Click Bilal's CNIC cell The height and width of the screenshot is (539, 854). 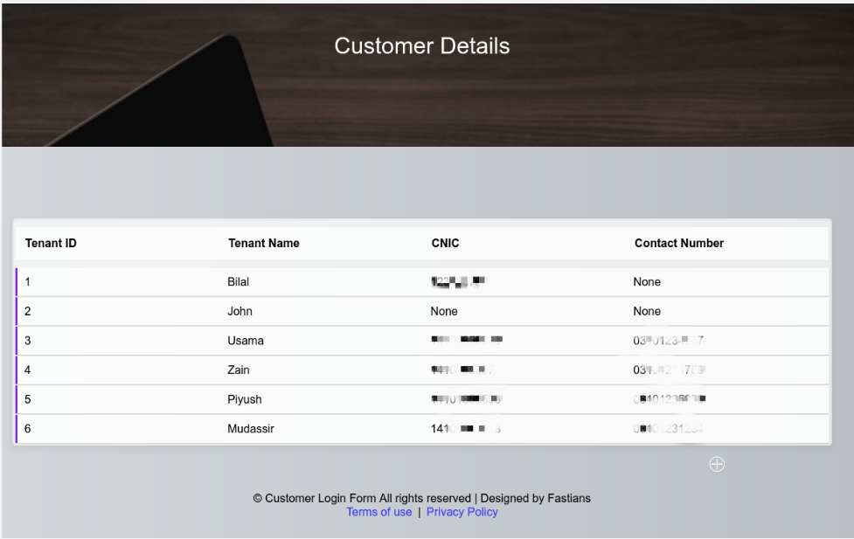[457, 282]
